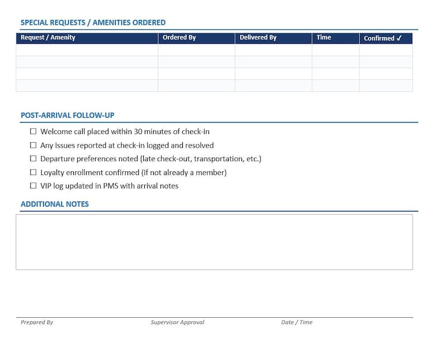The height and width of the screenshot is (339, 444).
Task: Click 'Departure preferences noted' text line
Action: (150, 159)
